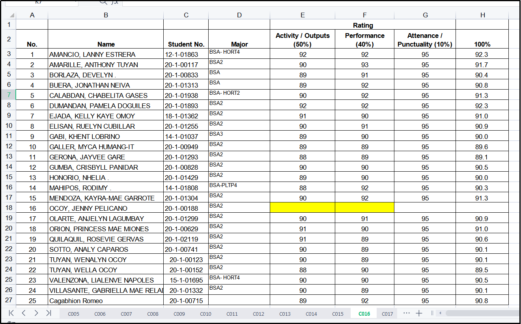
Task: Jump to the last sheet tab
Action: 49,313
